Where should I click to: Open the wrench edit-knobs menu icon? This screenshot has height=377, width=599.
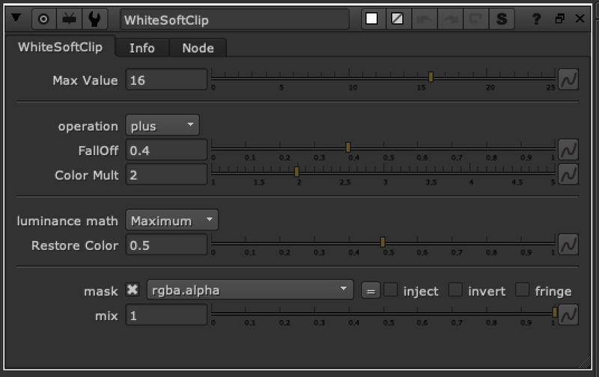pyautogui.click(x=94, y=19)
